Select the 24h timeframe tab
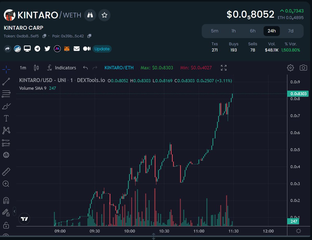The height and width of the screenshot is (240, 312). [x=272, y=31]
